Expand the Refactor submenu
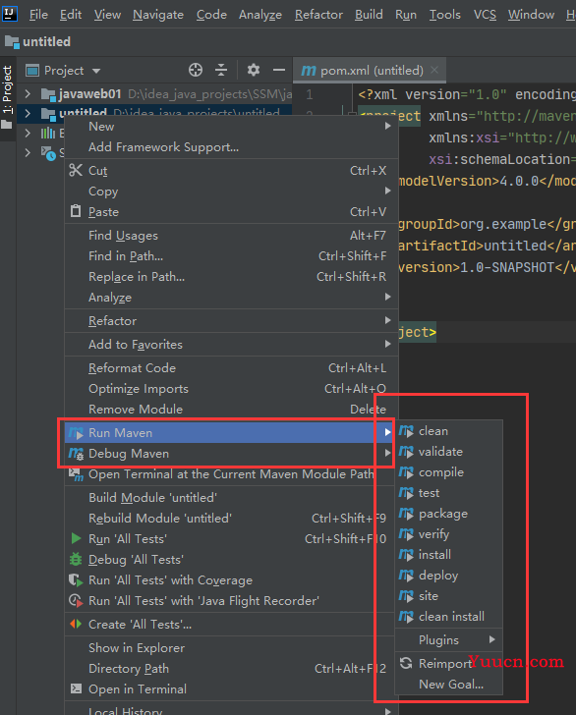Viewport: 576px width, 715px height. coord(387,320)
